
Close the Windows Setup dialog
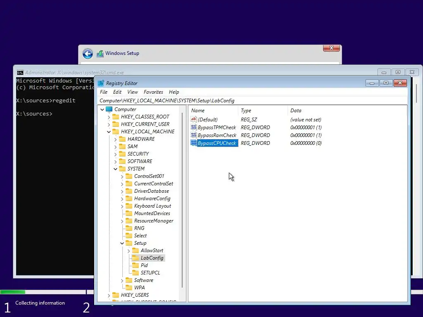(x=331, y=48)
